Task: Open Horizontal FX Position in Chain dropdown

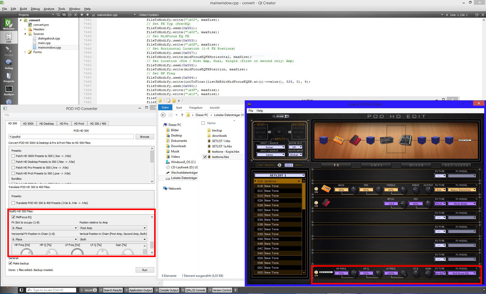Action: [44, 239]
